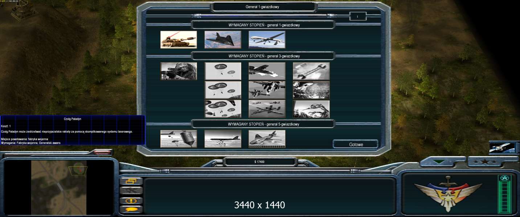Click the winged USA faction emblem
This screenshot has width=520, height=217.
449,194
